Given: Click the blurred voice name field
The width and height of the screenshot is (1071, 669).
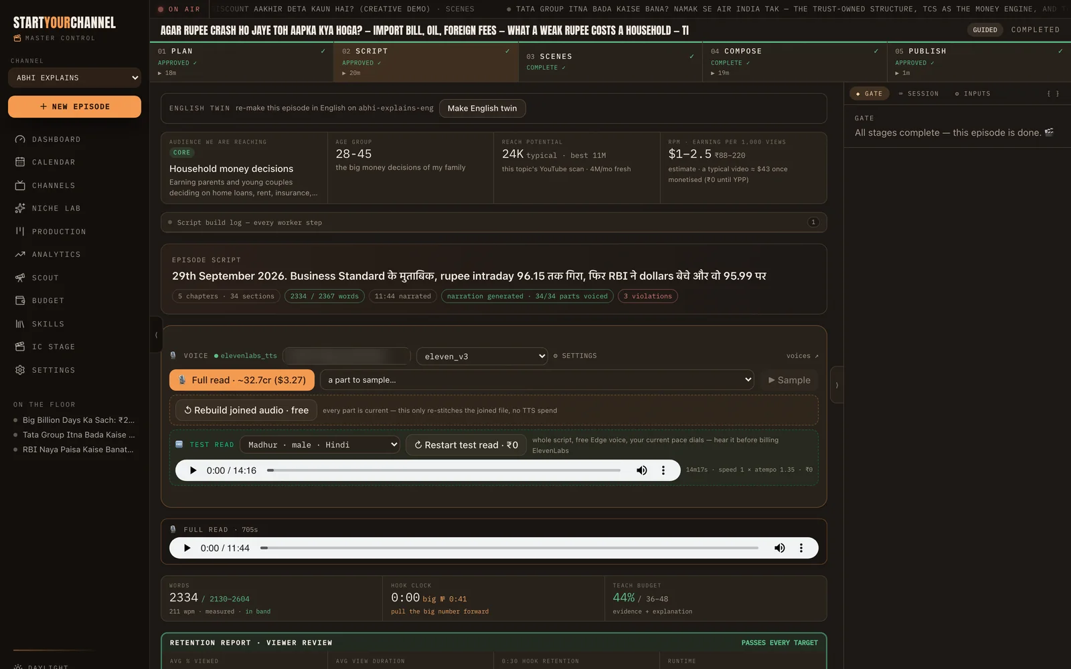Looking at the screenshot, I should click(346, 356).
